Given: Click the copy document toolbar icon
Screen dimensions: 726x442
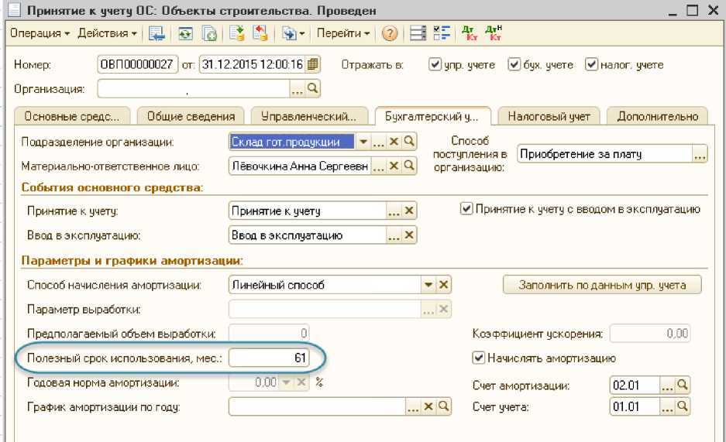Looking at the screenshot, I should [209, 33].
